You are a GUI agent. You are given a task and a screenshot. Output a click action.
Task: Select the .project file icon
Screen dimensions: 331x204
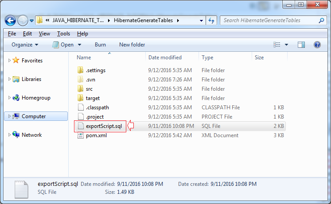click(x=81, y=116)
